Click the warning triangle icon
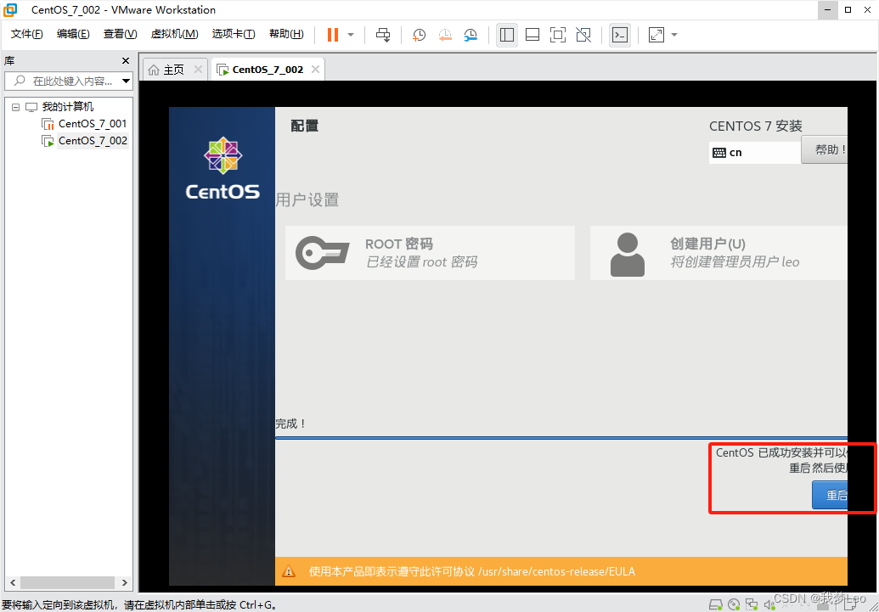Screen dimensions: 879x612 (289, 571)
